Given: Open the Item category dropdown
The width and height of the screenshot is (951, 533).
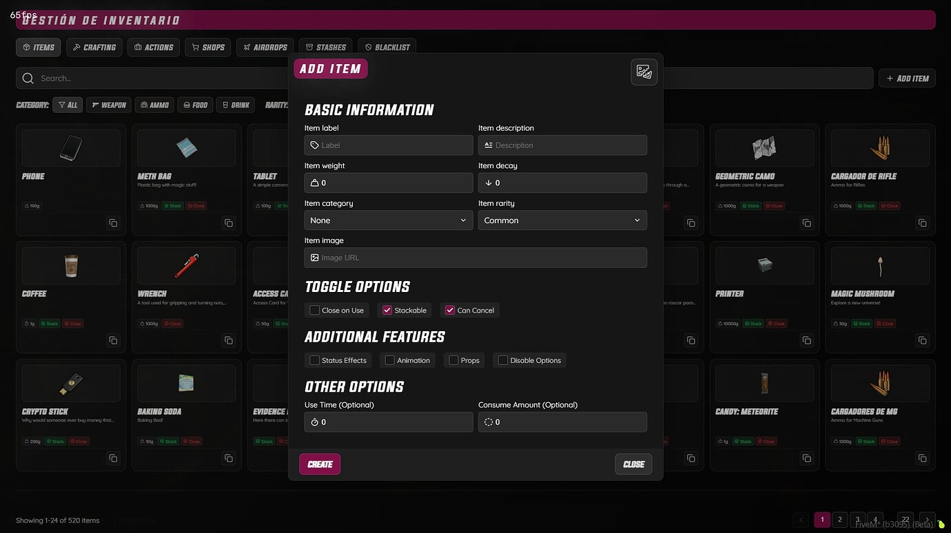Looking at the screenshot, I should point(388,220).
